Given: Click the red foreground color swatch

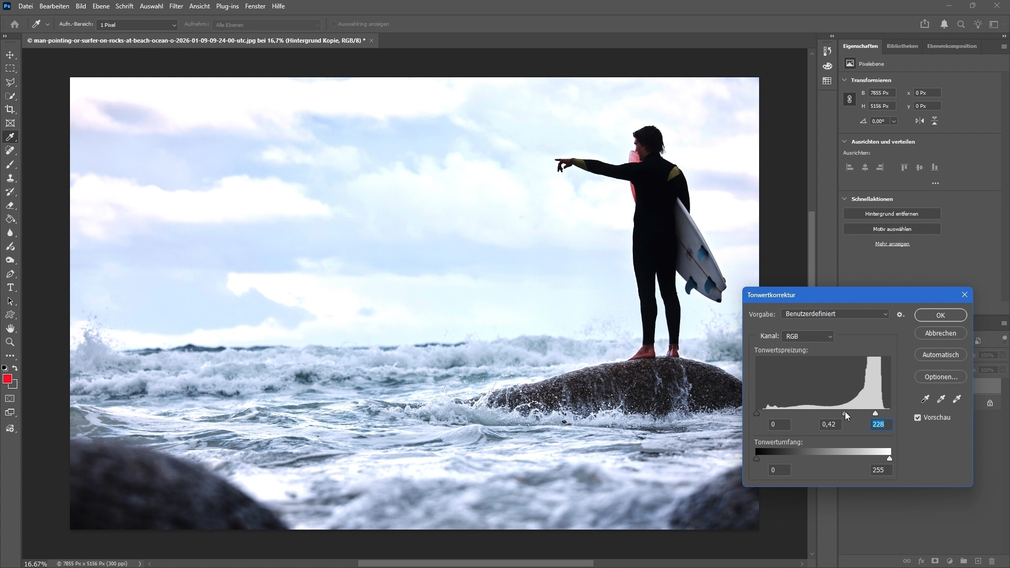Looking at the screenshot, I should [x=7, y=379].
